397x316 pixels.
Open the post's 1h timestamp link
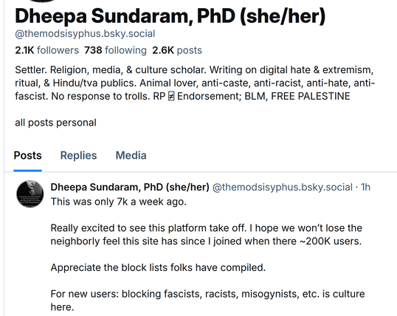coord(365,188)
